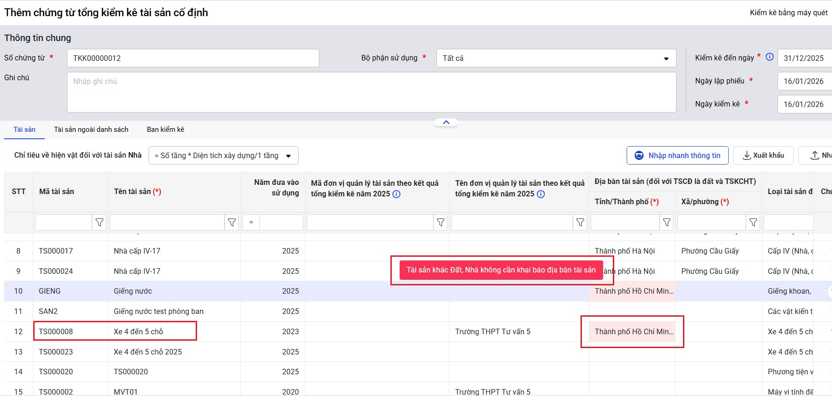This screenshot has height=396, width=832.
Task: Click filter icon in Tên tài sản column
Action: click(x=232, y=223)
